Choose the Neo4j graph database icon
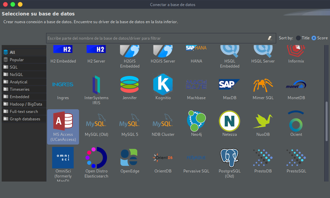This screenshot has height=198, width=330. coord(196,121)
